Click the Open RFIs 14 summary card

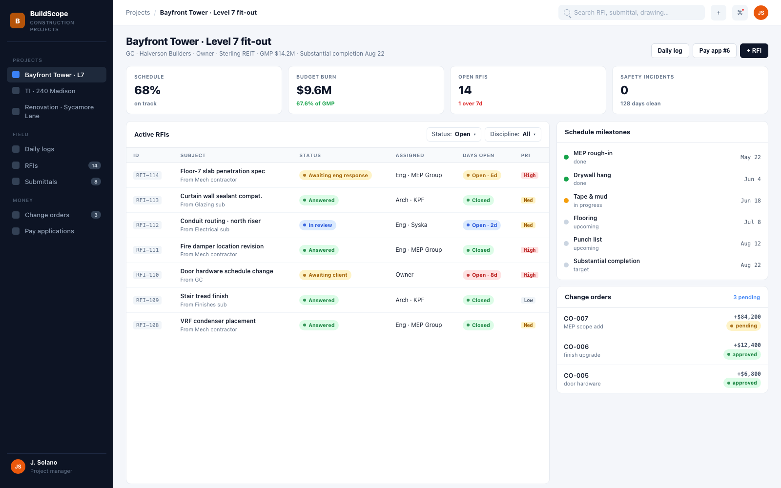pos(528,90)
